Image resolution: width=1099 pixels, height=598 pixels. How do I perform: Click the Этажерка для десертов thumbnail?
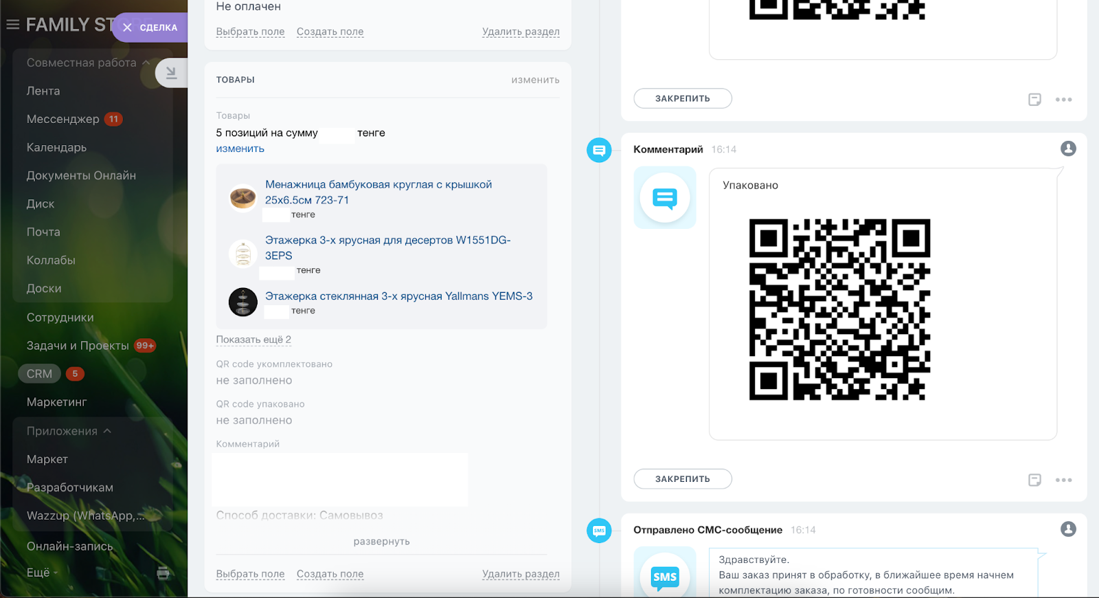coord(242,254)
